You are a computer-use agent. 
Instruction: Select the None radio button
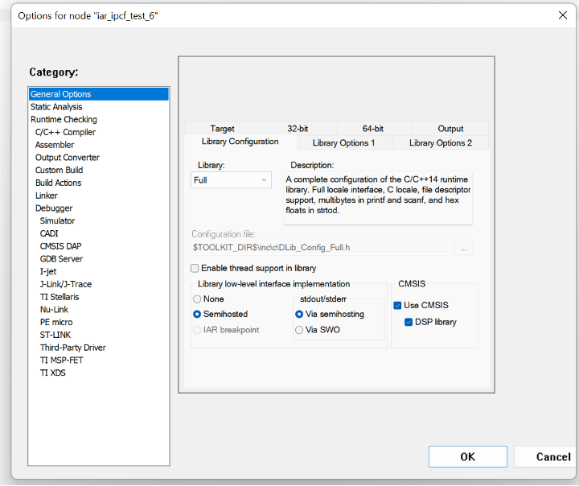click(x=197, y=299)
